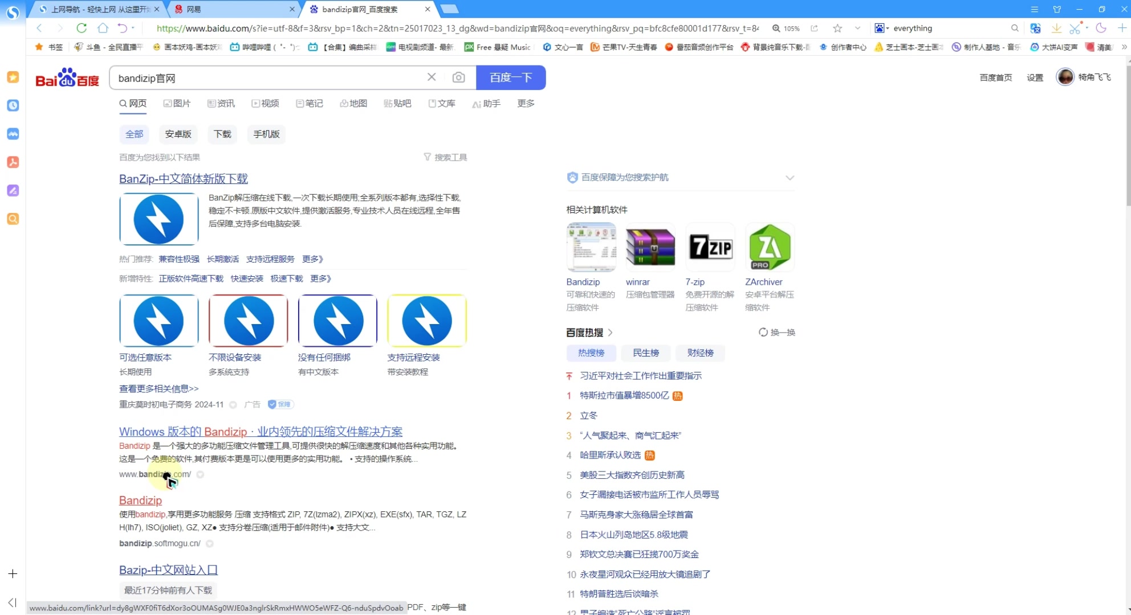Select the 图片 search tab
Image resolution: width=1131 pixels, height=615 pixels.
[177, 103]
